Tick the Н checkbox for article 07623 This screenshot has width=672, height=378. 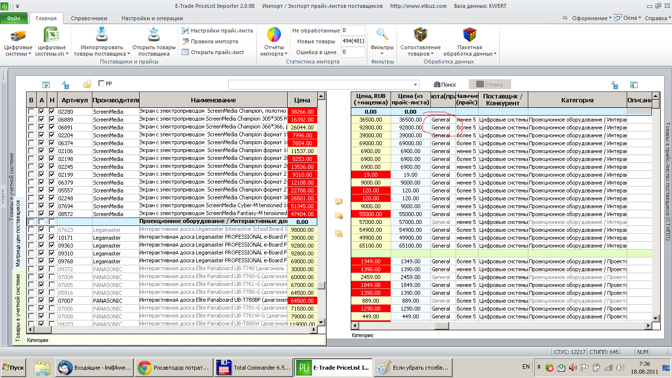pyautogui.click(x=52, y=230)
